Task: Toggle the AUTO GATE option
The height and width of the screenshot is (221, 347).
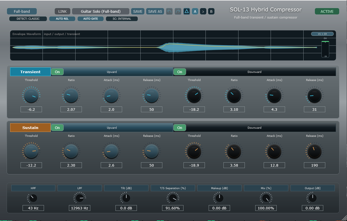Action: (90, 19)
